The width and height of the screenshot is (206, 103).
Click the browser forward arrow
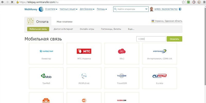pyautogui.click(x=7, y=2)
